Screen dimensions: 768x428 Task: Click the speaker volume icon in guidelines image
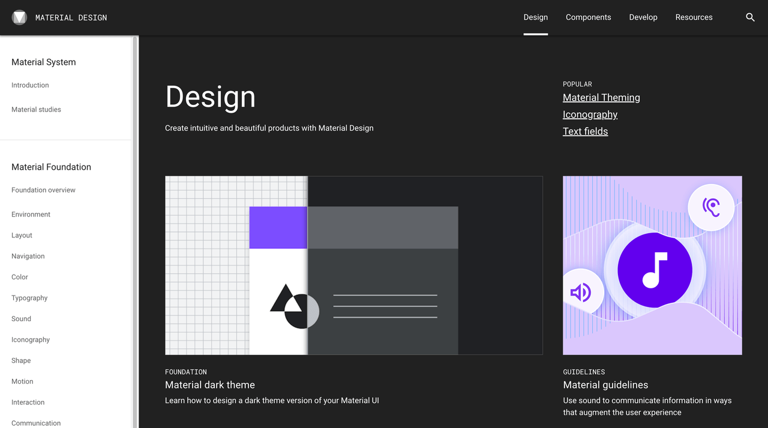pyautogui.click(x=581, y=293)
